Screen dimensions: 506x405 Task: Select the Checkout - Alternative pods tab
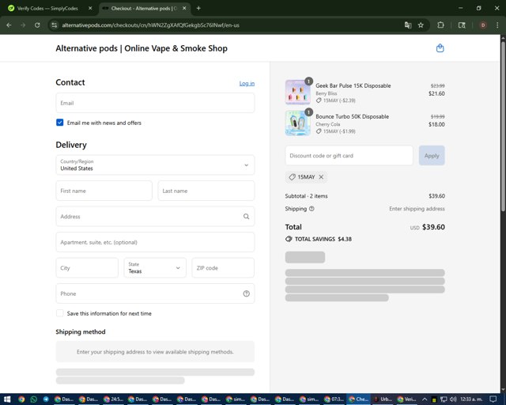tap(144, 9)
